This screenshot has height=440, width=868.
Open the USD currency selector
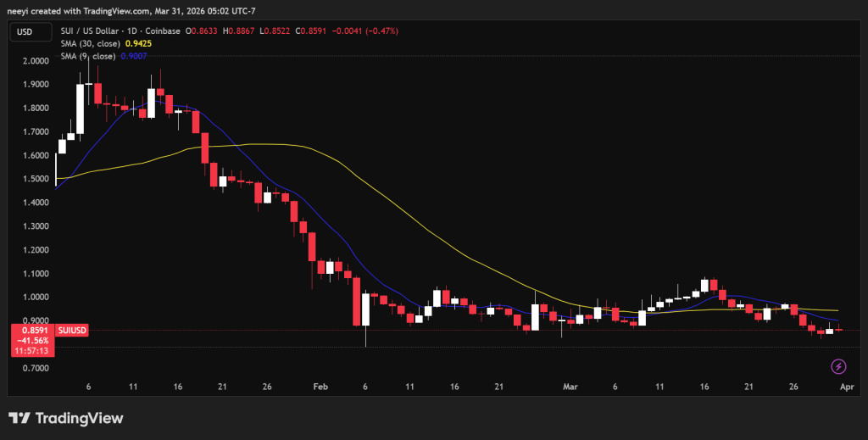tap(31, 31)
